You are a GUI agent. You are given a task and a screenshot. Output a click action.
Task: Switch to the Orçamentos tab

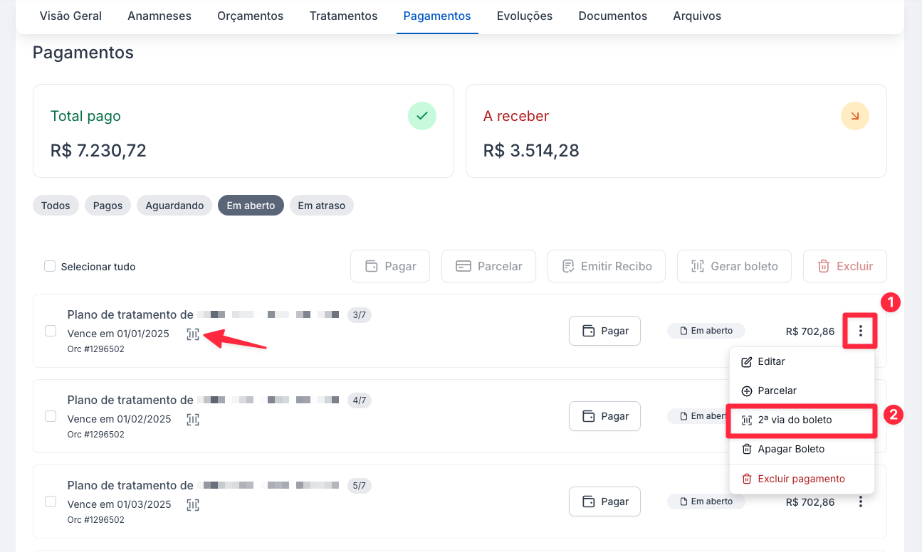coord(250,16)
